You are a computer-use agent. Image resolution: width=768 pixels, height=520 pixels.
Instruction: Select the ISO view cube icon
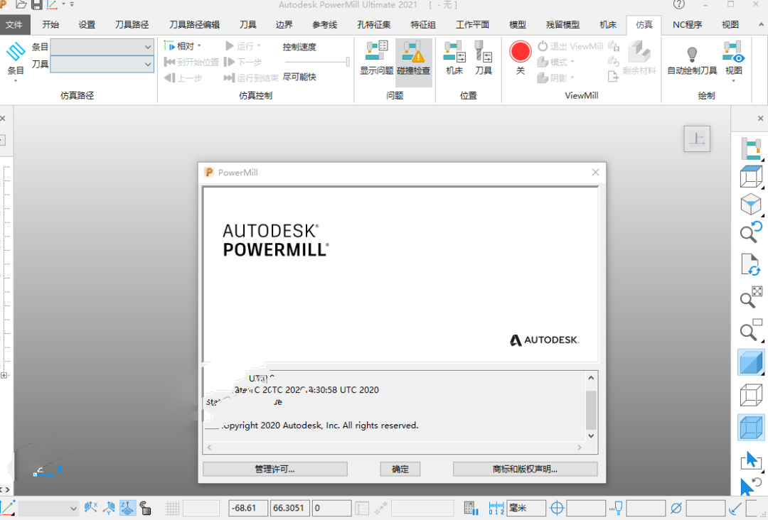point(751,205)
